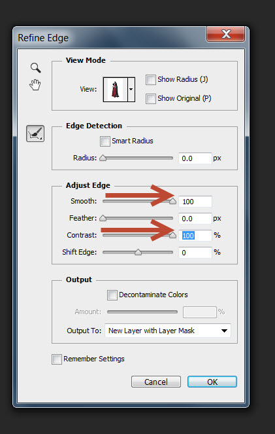Click the Shift Edge slider handle
Image resolution: width=275 pixels, height=434 pixels.
(138, 252)
